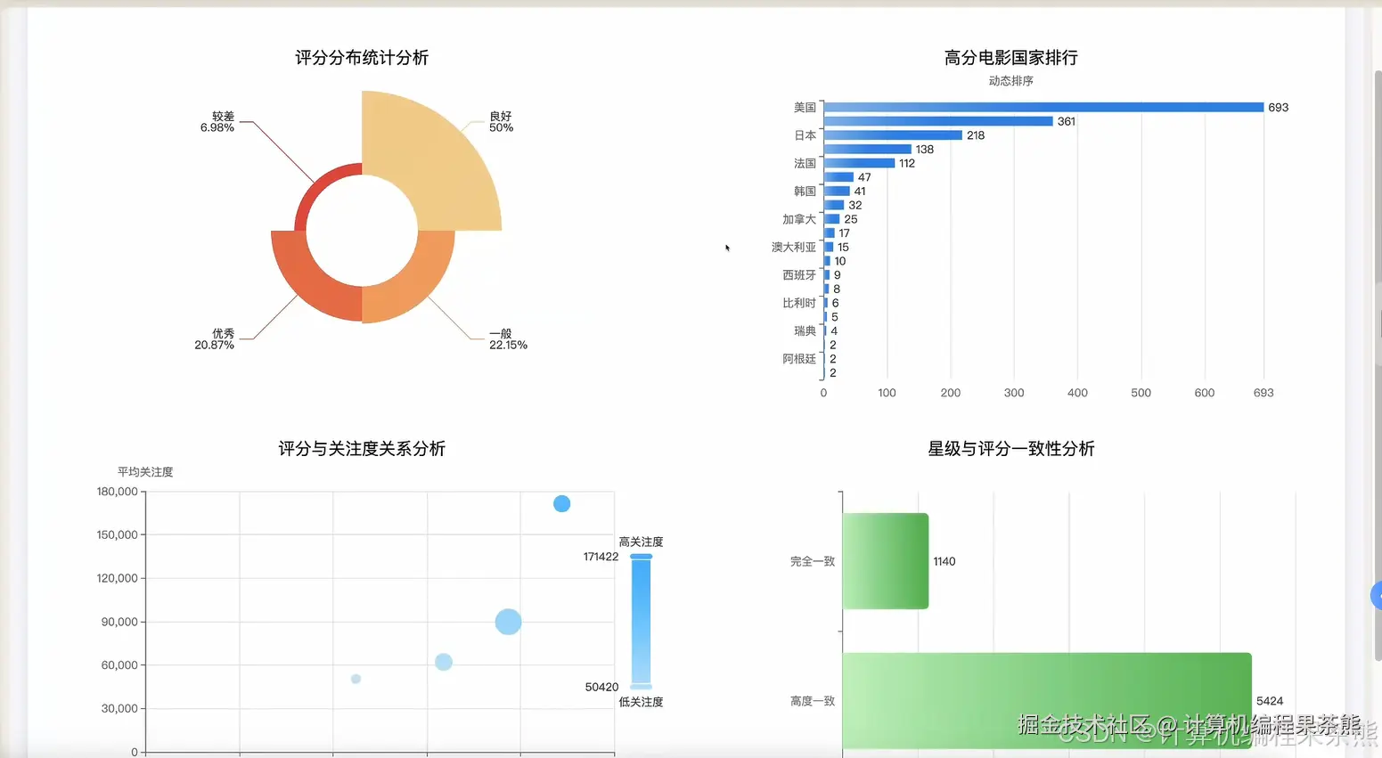
Task: Click the 一般 22.15% pie slice
Action: 410,294
